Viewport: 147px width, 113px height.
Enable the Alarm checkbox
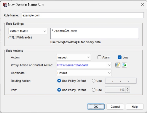pyautogui.click(x=99, y=57)
